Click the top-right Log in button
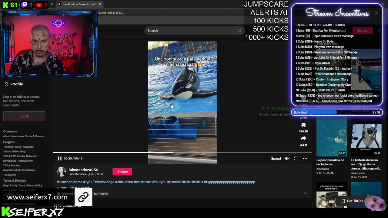The height and width of the screenshot is (218, 388). click(x=362, y=31)
